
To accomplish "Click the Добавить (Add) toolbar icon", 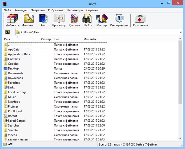I will pyautogui.click(x=12, y=19).
